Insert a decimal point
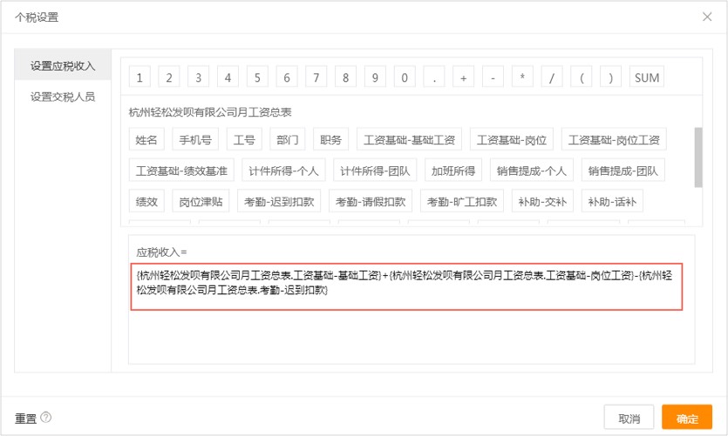The height and width of the screenshot is (436, 728). (x=434, y=77)
